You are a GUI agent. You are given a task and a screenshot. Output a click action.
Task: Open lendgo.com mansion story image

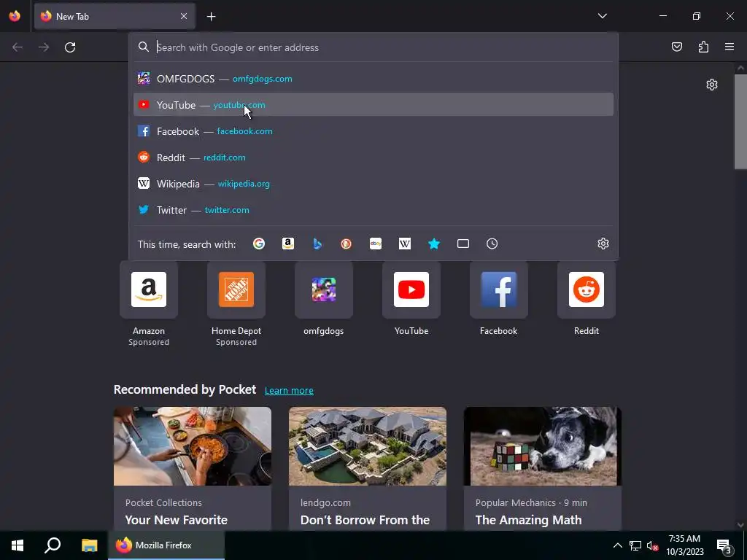[x=368, y=446]
